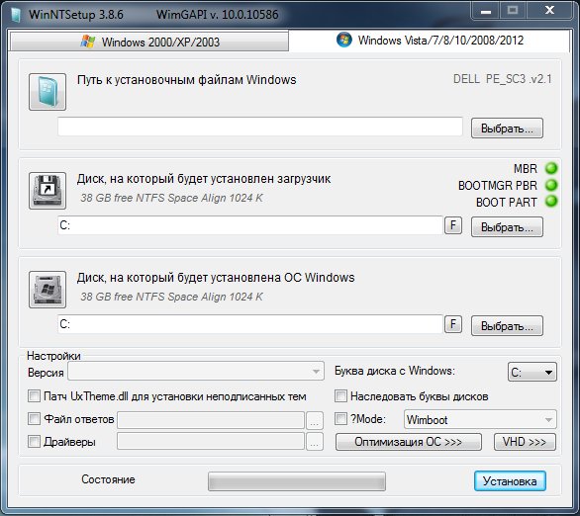Click the green MBR status indicator

(551, 168)
